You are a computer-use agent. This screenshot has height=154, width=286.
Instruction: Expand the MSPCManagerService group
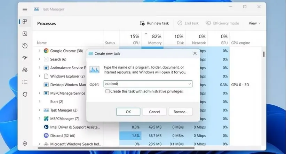tap(39, 93)
